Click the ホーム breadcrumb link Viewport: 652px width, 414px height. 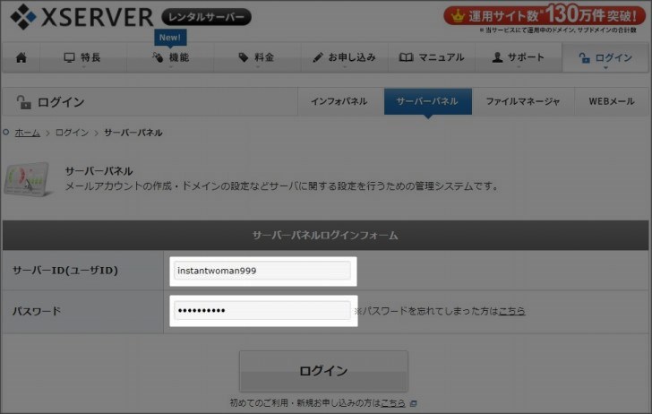[x=27, y=133]
